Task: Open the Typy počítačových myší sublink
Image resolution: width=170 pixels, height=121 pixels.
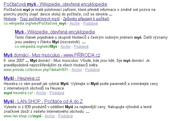Action: coord(40,19)
